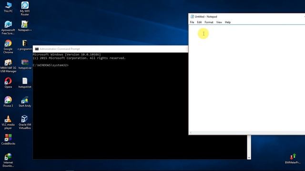Screen dimensions: 305x171
Task: Open MMX144F 3G USB Manager icon
Action: [x=8, y=66]
